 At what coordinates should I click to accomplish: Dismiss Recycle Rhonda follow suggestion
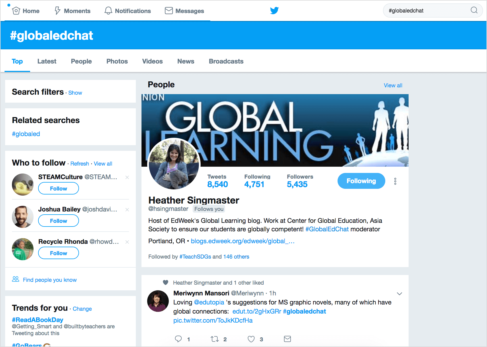click(127, 242)
